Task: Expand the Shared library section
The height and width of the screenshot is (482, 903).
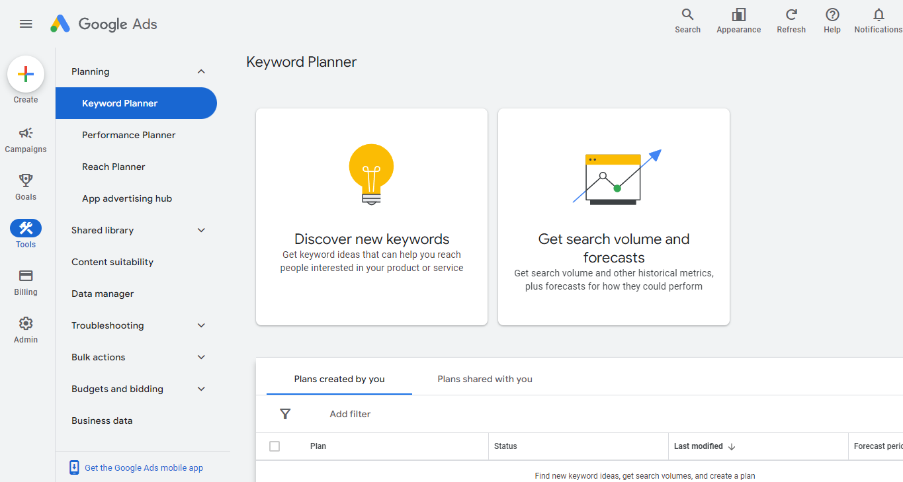Action: [202, 230]
